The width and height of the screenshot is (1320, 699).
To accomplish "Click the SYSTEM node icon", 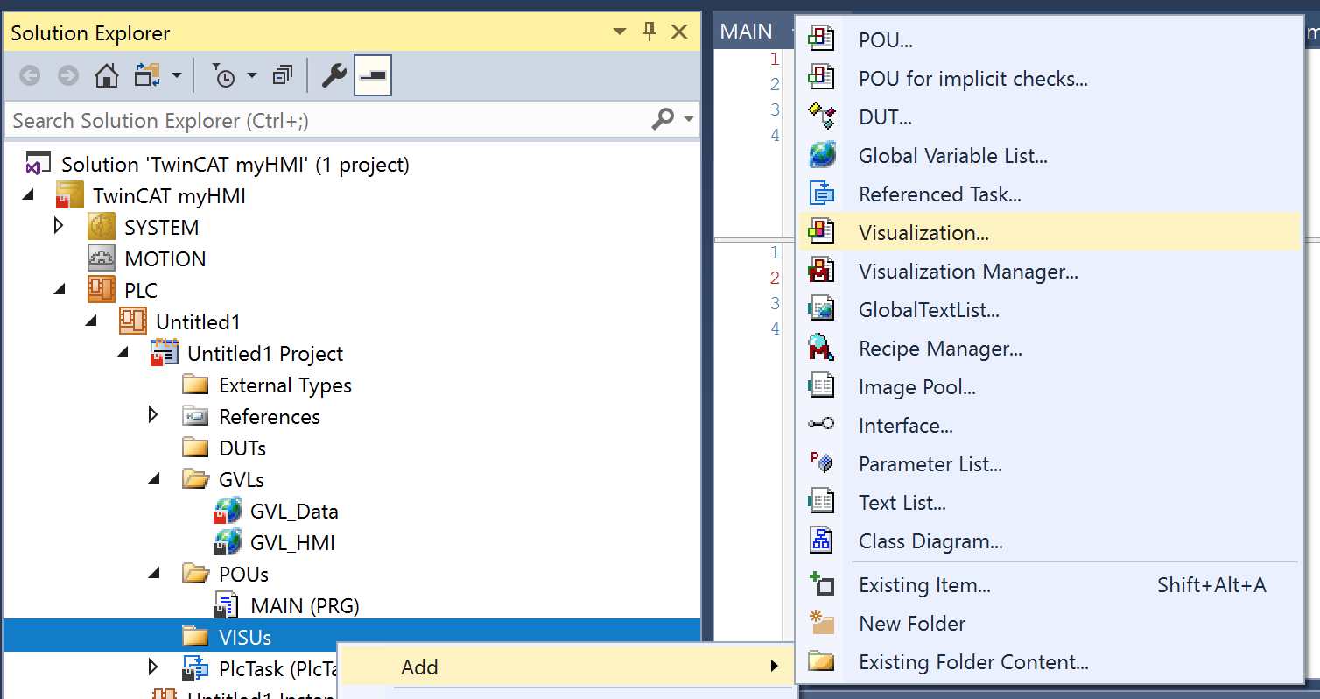I will [x=102, y=227].
